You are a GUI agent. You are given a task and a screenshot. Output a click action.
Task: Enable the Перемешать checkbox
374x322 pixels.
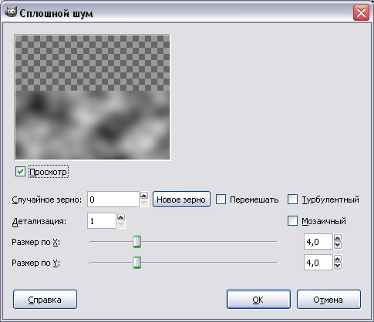pyautogui.click(x=221, y=200)
